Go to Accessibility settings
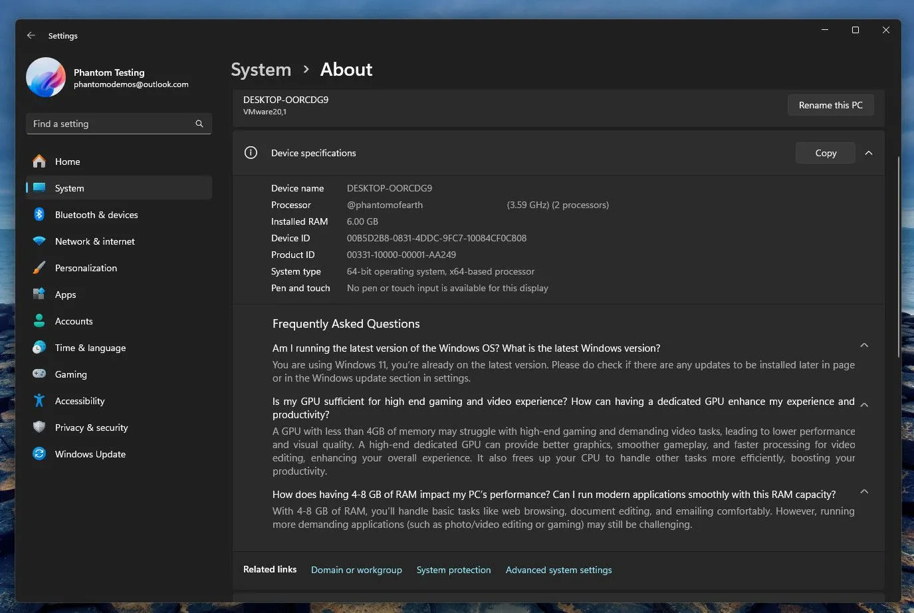Screen dimensions: 914x613 (x=80, y=400)
